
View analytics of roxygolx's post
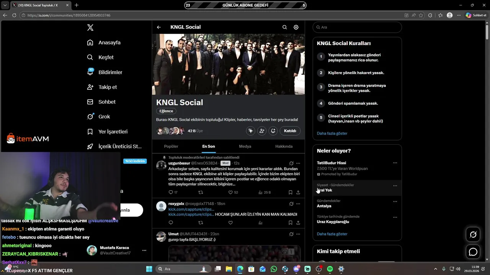(260, 223)
